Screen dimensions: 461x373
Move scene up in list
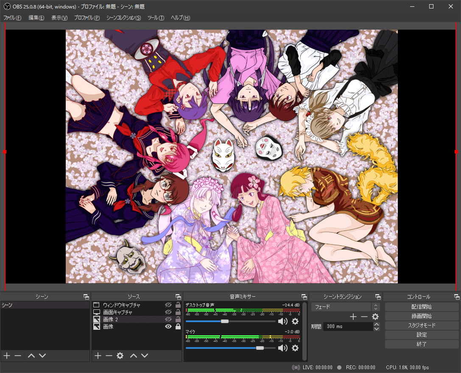(x=31, y=356)
